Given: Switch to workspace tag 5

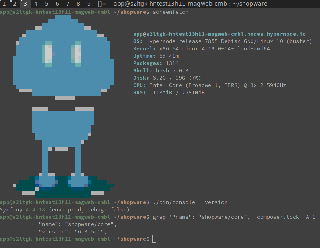Looking at the screenshot, I should tap(46, 4).
